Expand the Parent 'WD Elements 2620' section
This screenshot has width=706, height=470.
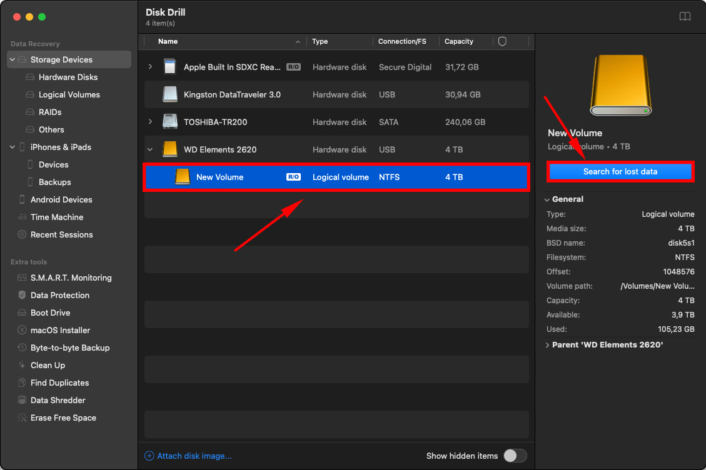547,345
